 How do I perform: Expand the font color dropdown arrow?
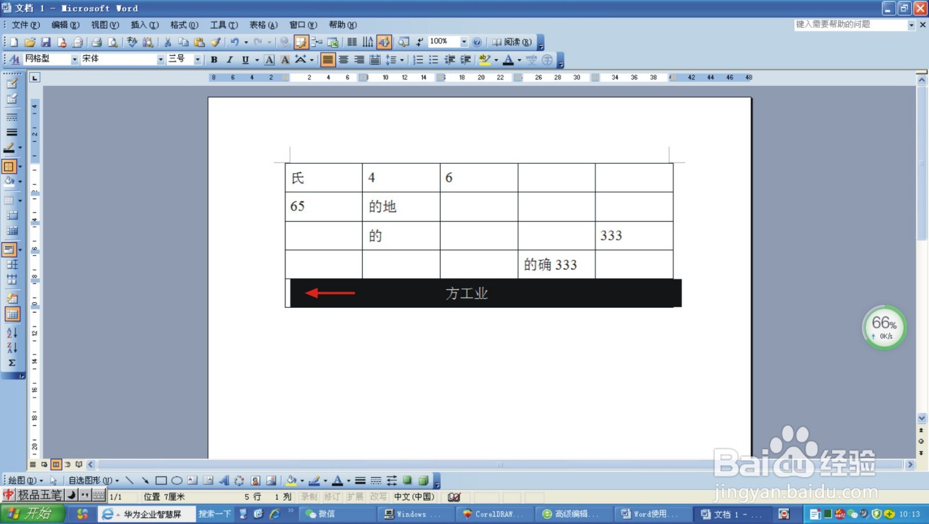tap(519, 59)
